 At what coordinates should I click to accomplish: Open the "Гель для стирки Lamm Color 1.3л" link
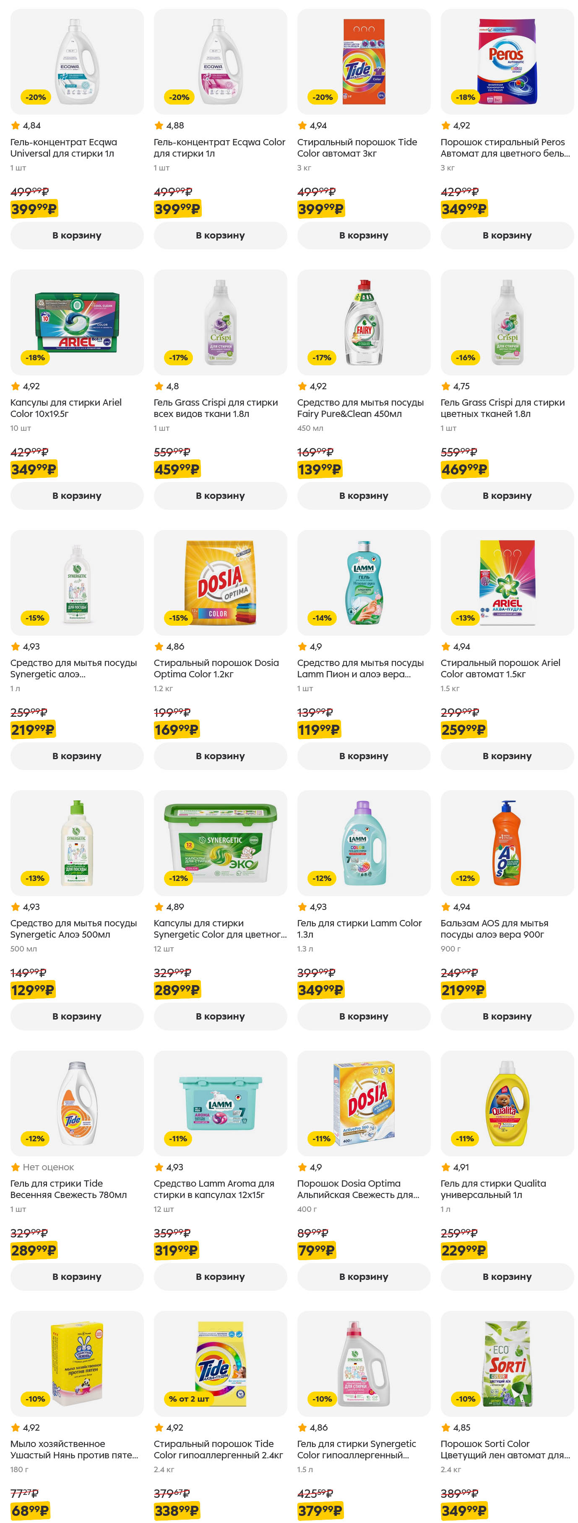[x=359, y=929]
